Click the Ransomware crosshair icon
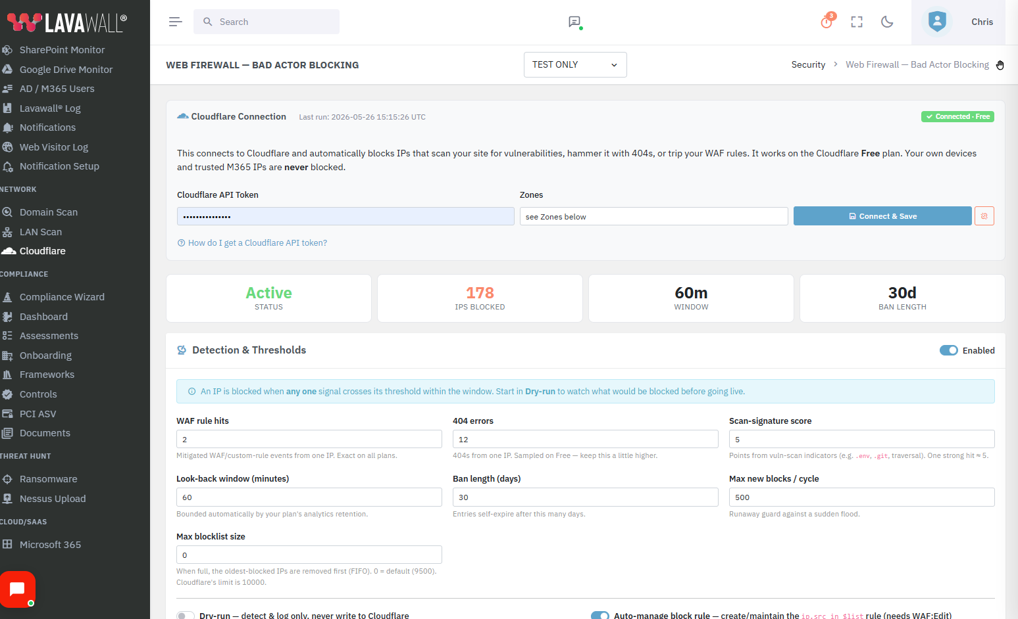The height and width of the screenshot is (619, 1018). coord(7,479)
